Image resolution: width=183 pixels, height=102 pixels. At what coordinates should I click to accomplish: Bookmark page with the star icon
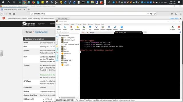coord(155,14)
